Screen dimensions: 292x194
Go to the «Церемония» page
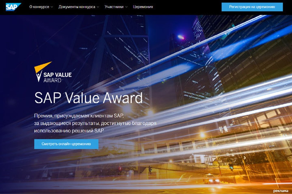[x=143, y=7]
